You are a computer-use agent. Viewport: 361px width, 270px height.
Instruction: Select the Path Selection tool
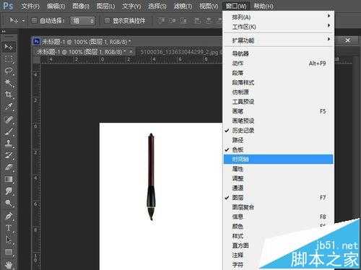pyautogui.click(x=9, y=240)
